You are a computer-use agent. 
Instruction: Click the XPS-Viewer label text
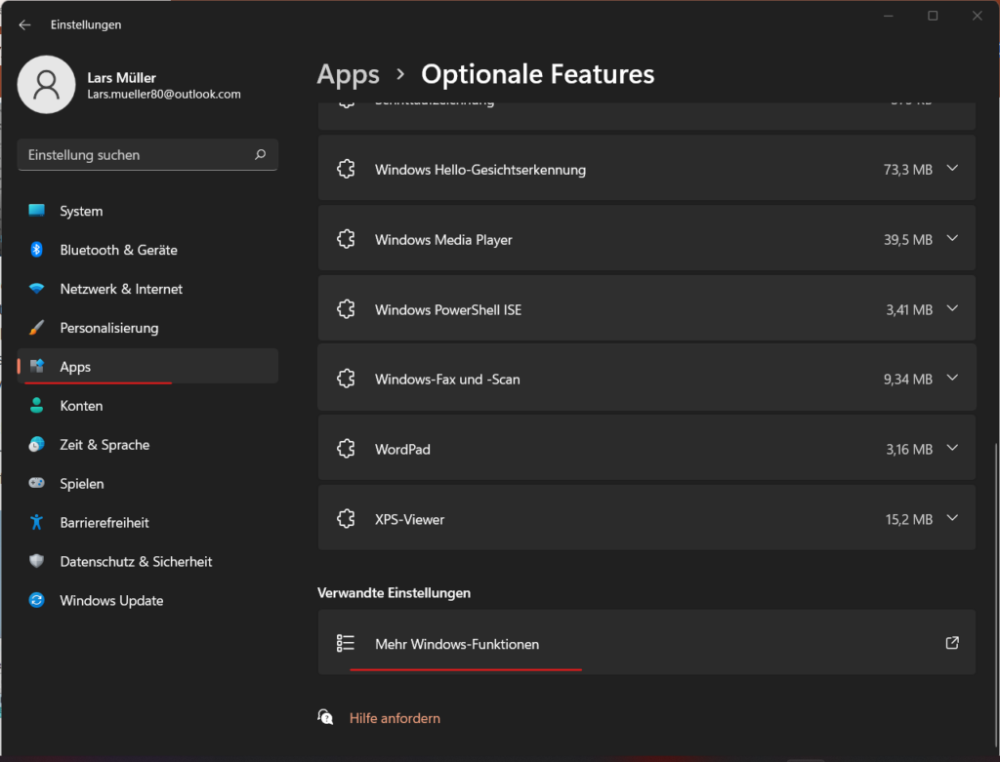pos(409,519)
